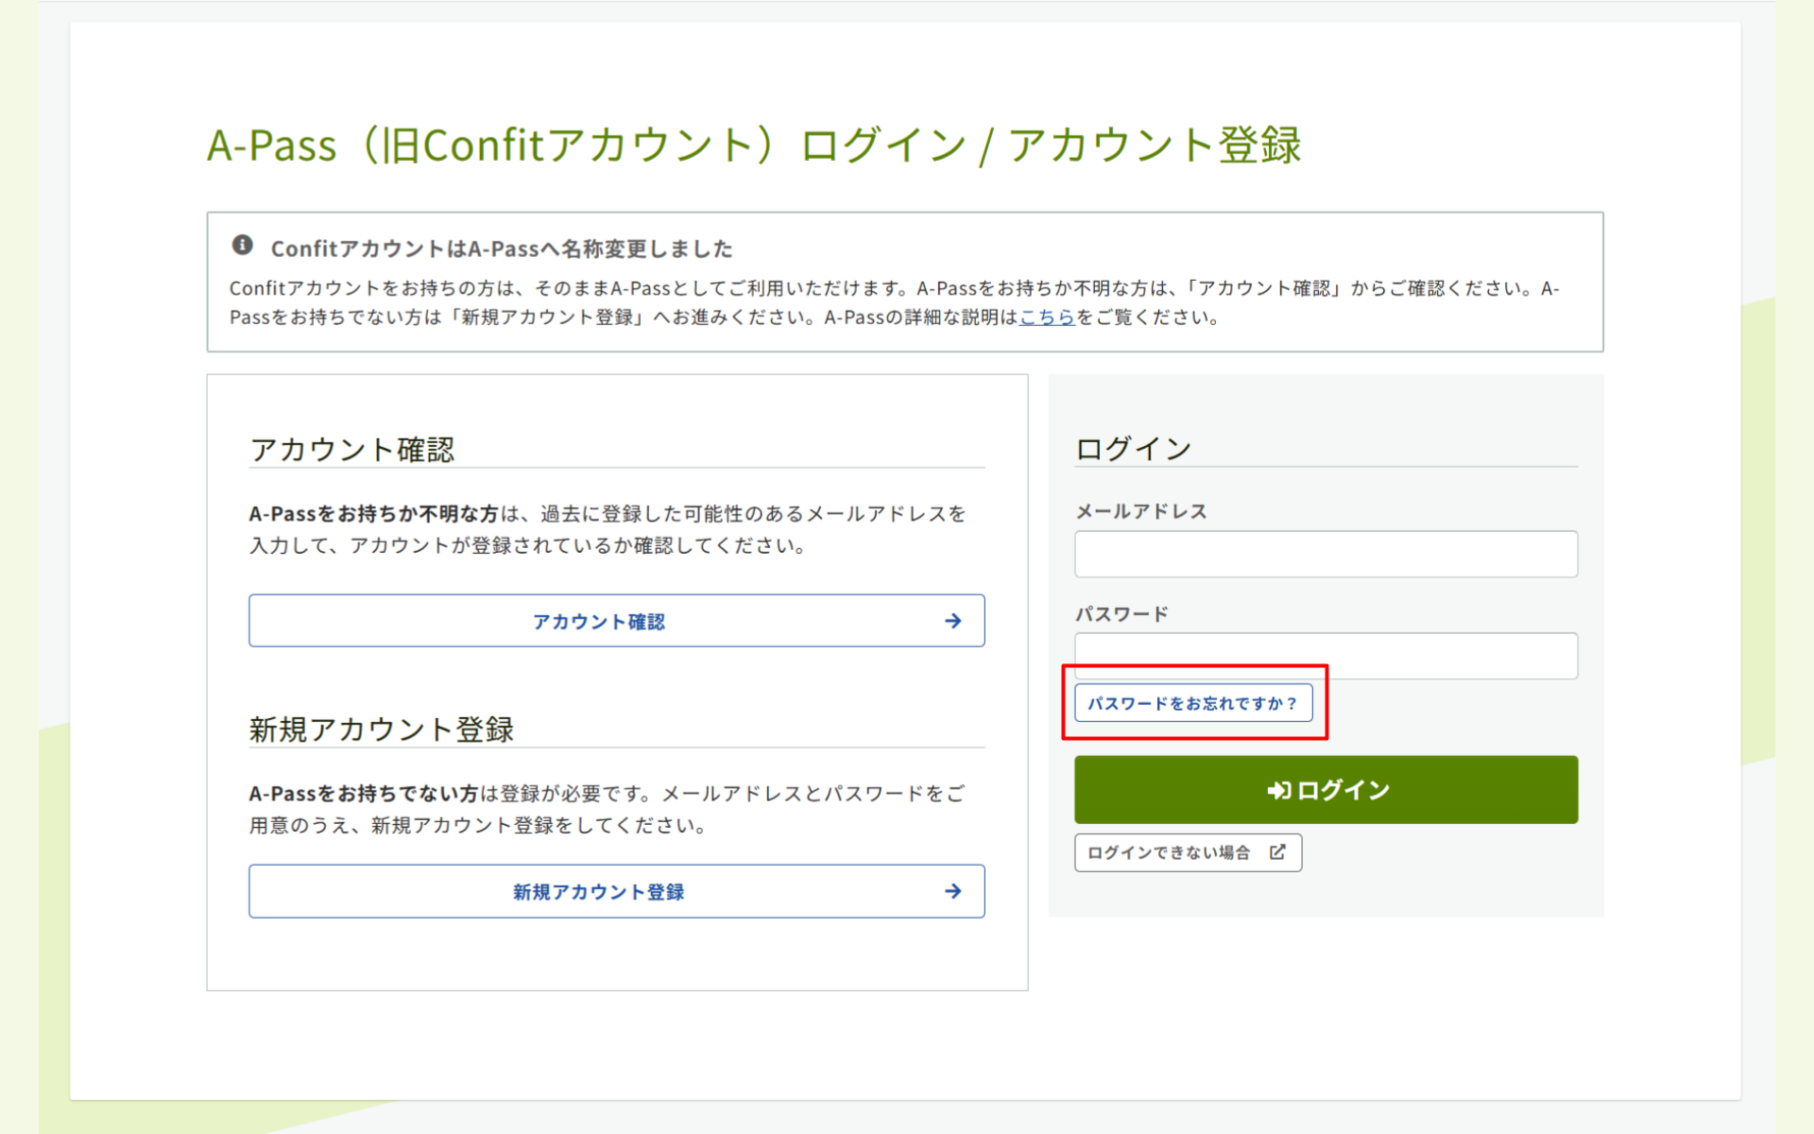Click the パスワード field label

click(x=1121, y=614)
